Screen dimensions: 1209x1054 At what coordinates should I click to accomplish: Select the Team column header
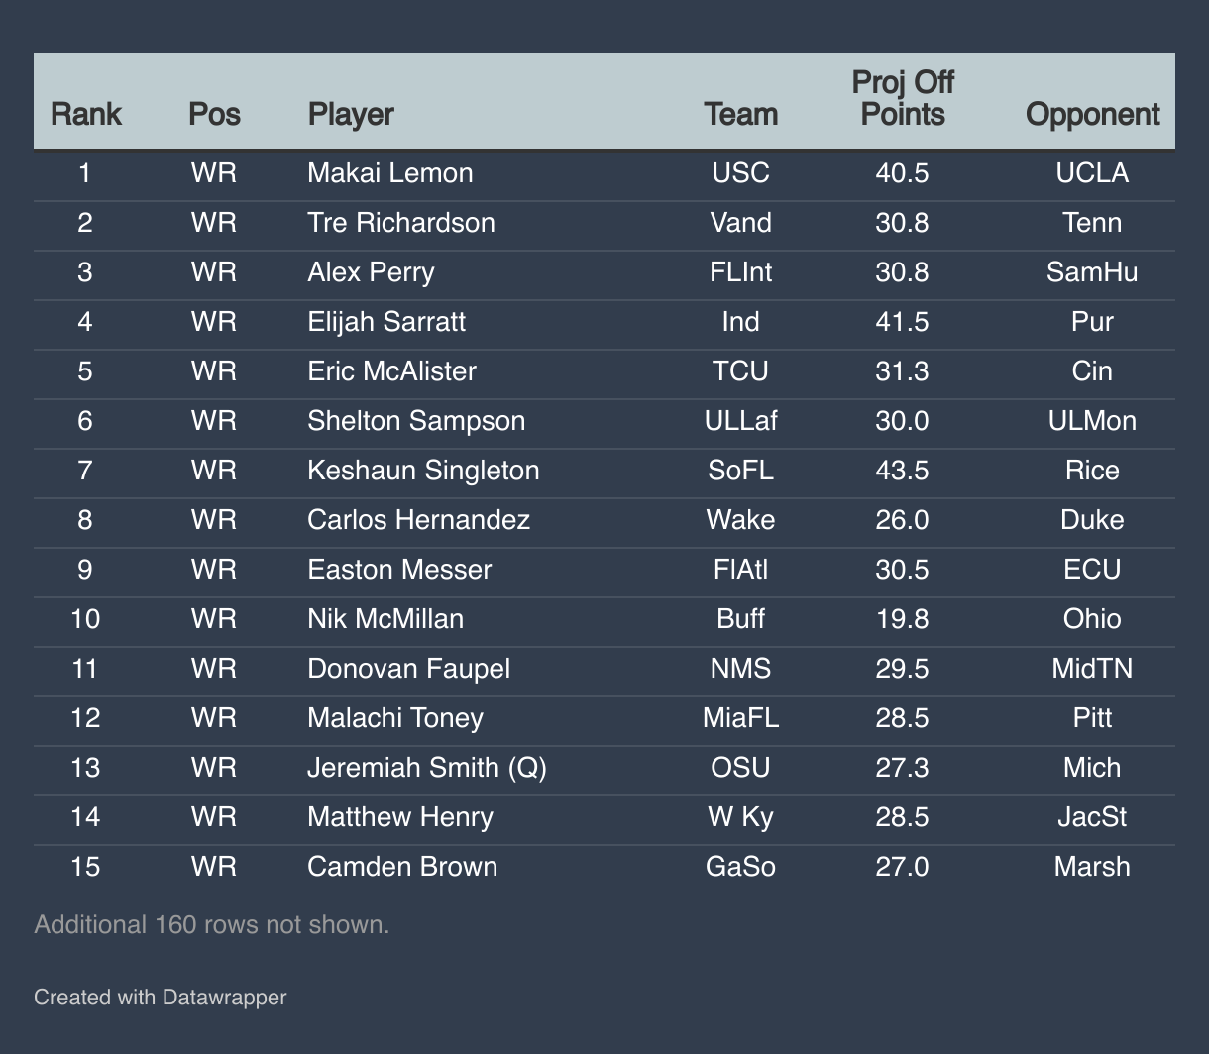coord(740,114)
